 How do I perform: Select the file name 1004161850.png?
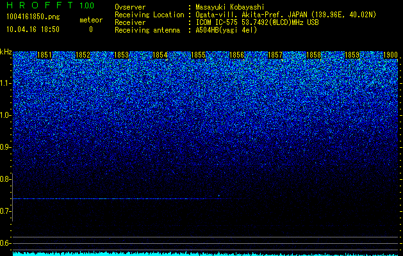click(33, 17)
